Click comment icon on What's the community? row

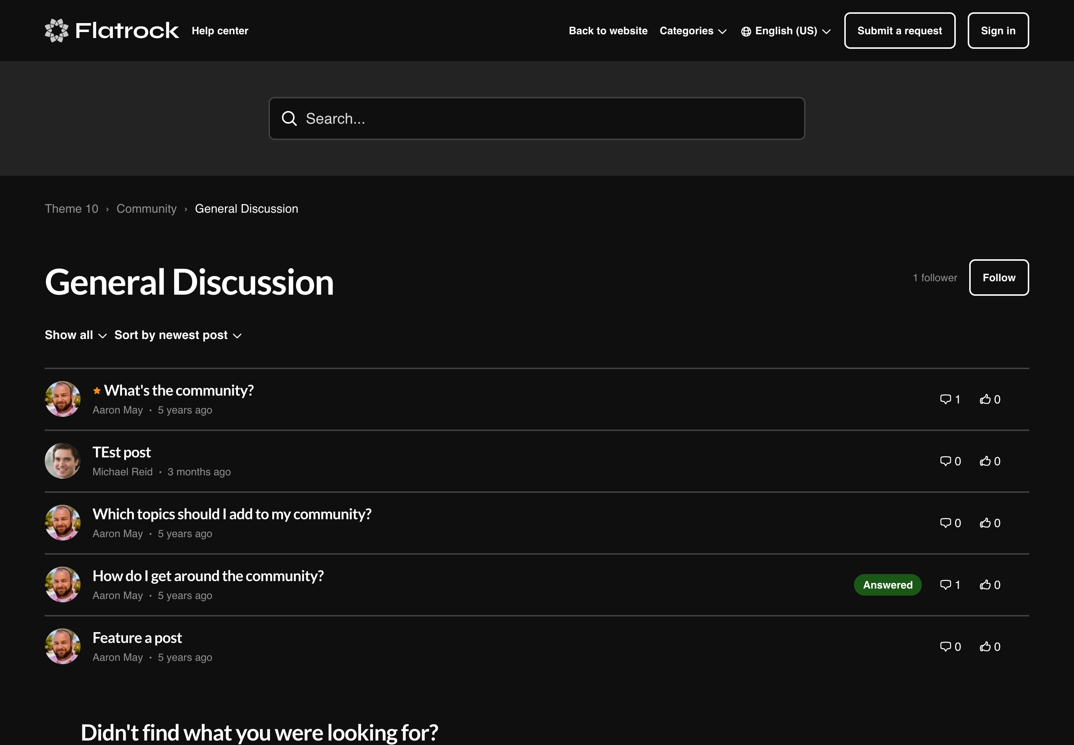(945, 399)
